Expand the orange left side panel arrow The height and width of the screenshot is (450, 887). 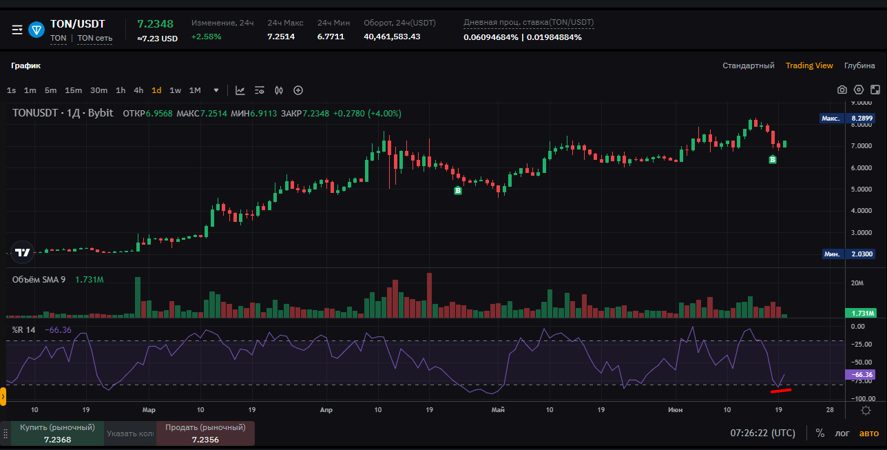[x=3, y=396]
